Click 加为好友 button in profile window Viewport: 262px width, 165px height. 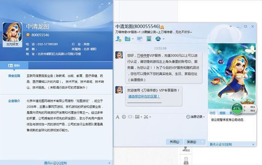[x=12, y=44]
